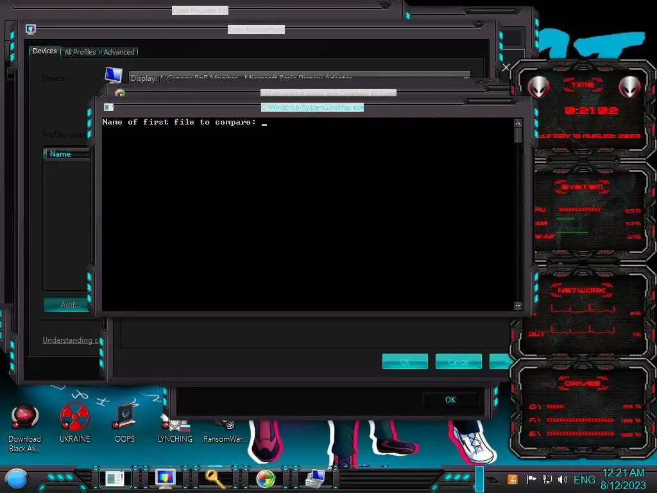Open the network tray icon
Image resolution: width=657 pixels, height=493 pixels.
pos(547,479)
